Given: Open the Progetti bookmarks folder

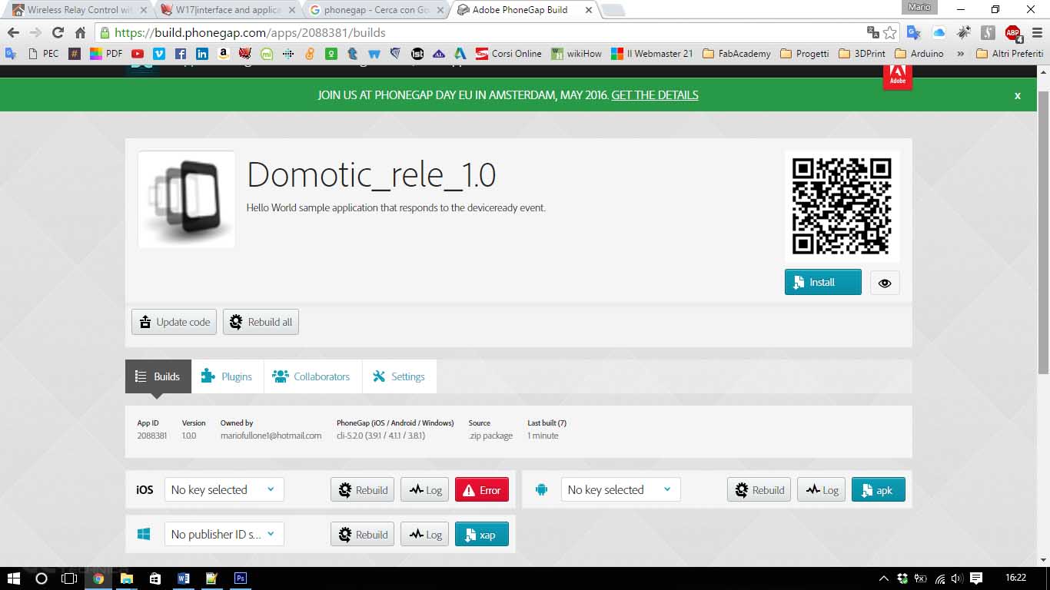Looking at the screenshot, I should point(805,54).
